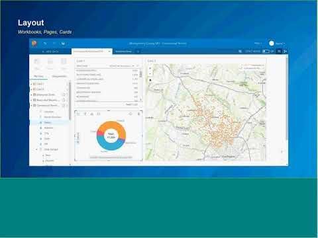318x238 pixels.
Task: Expand the first map legend layer
Action: 242,65
